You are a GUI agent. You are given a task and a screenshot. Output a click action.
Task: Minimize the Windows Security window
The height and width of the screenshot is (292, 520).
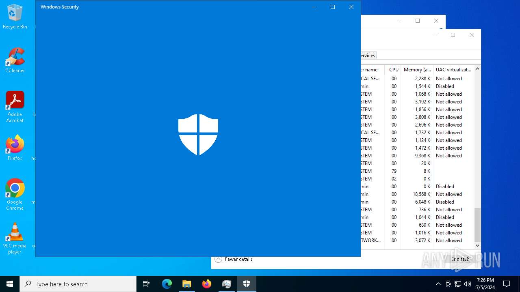pyautogui.click(x=314, y=7)
